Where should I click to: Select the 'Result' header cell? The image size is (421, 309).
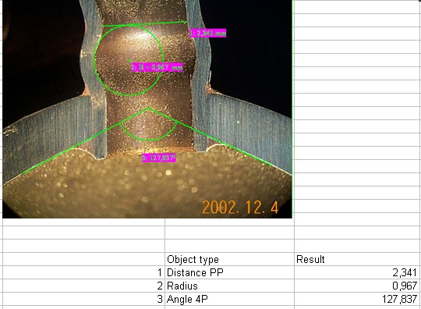pyautogui.click(x=357, y=259)
